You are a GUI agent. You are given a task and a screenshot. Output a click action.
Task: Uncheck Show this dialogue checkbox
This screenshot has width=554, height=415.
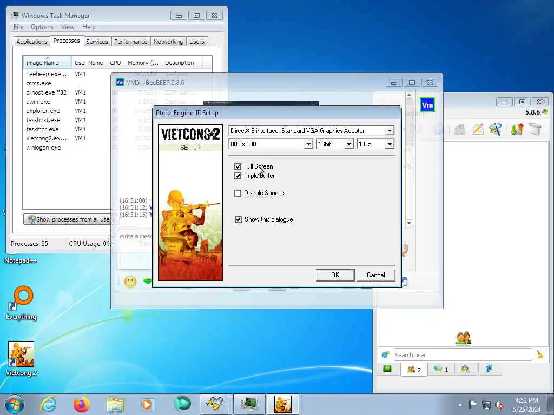click(238, 219)
